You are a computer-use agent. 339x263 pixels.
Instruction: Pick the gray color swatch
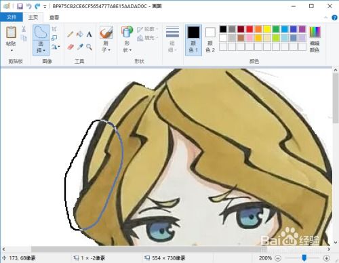232,29
